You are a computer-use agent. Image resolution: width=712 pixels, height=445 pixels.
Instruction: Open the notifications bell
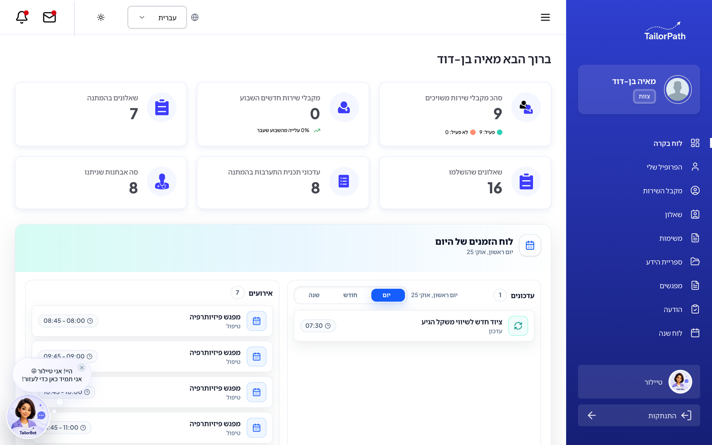point(22,17)
